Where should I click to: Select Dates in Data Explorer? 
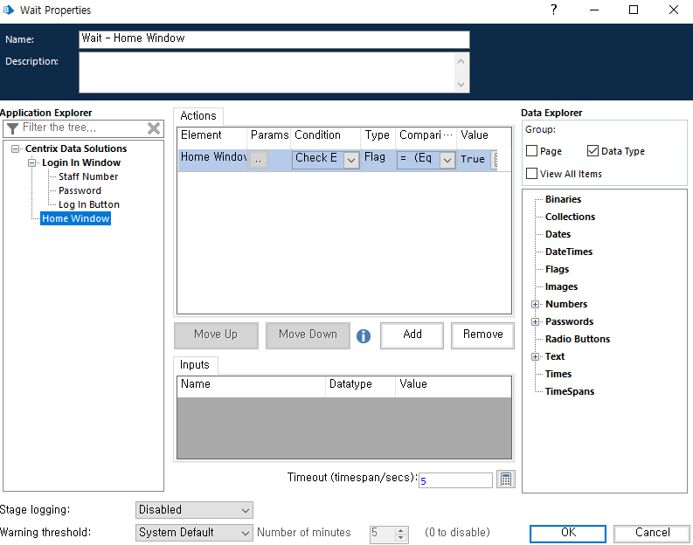[558, 235]
